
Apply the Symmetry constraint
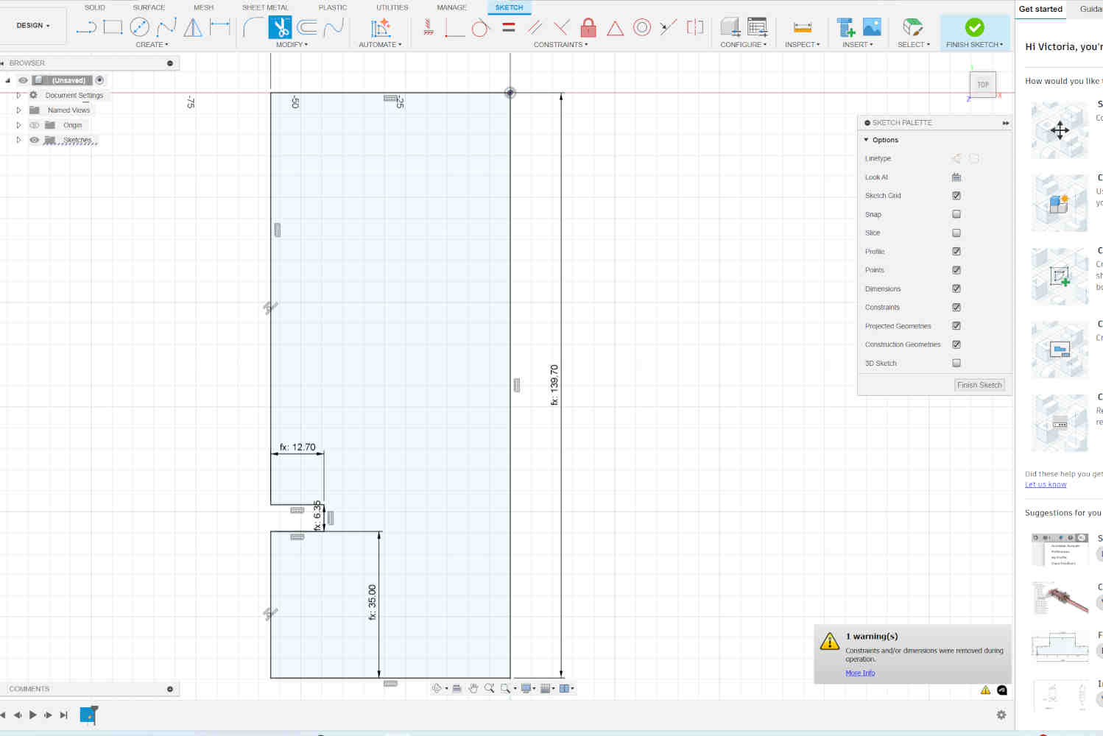(x=694, y=27)
